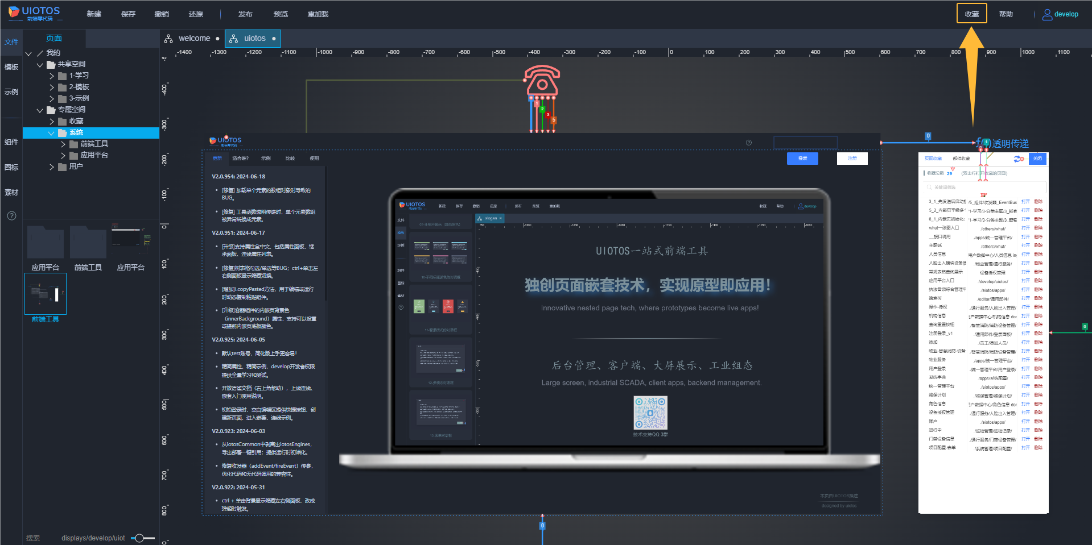This screenshot has height=545, width=1092.
Task: Click 撤销 in the top menu
Action: pyautogui.click(x=162, y=14)
